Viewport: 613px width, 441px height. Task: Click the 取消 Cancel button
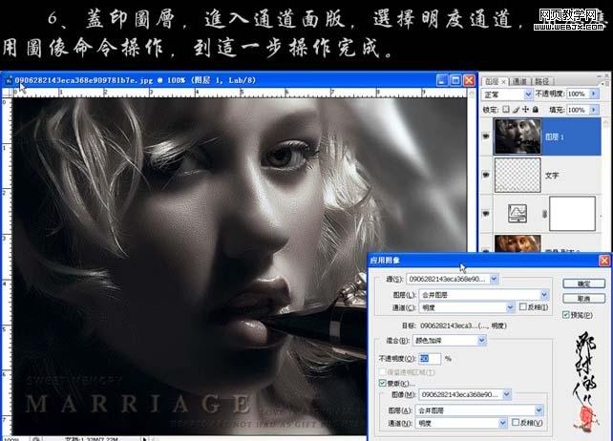click(x=583, y=299)
